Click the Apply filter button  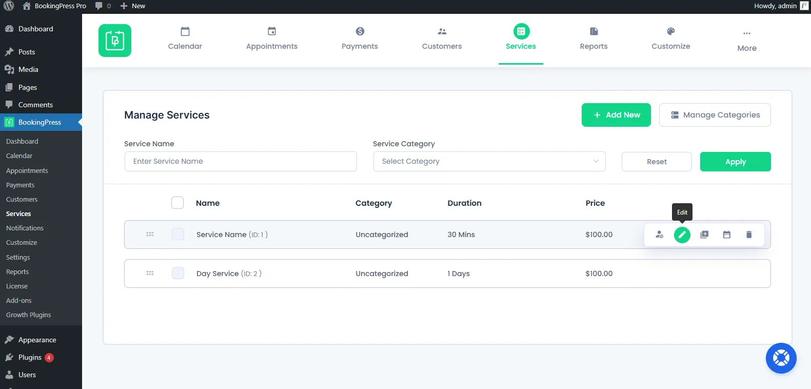click(736, 162)
